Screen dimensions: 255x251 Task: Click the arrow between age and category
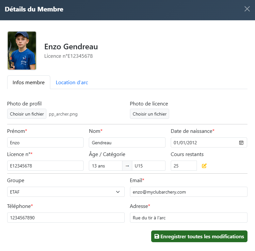coord(127,166)
